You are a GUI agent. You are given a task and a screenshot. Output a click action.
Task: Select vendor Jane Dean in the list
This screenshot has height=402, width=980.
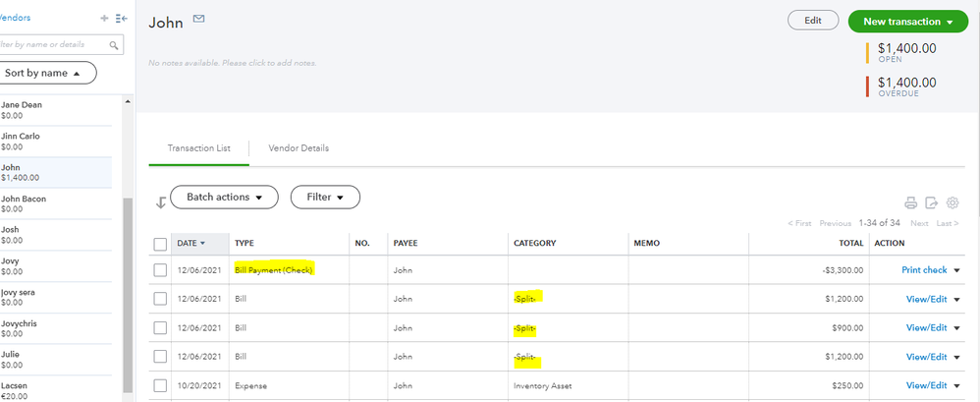56,110
